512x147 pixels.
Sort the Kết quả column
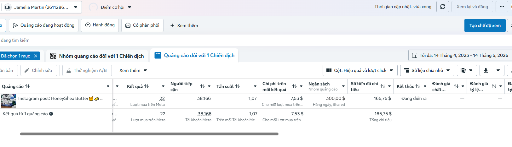click(147, 86)
